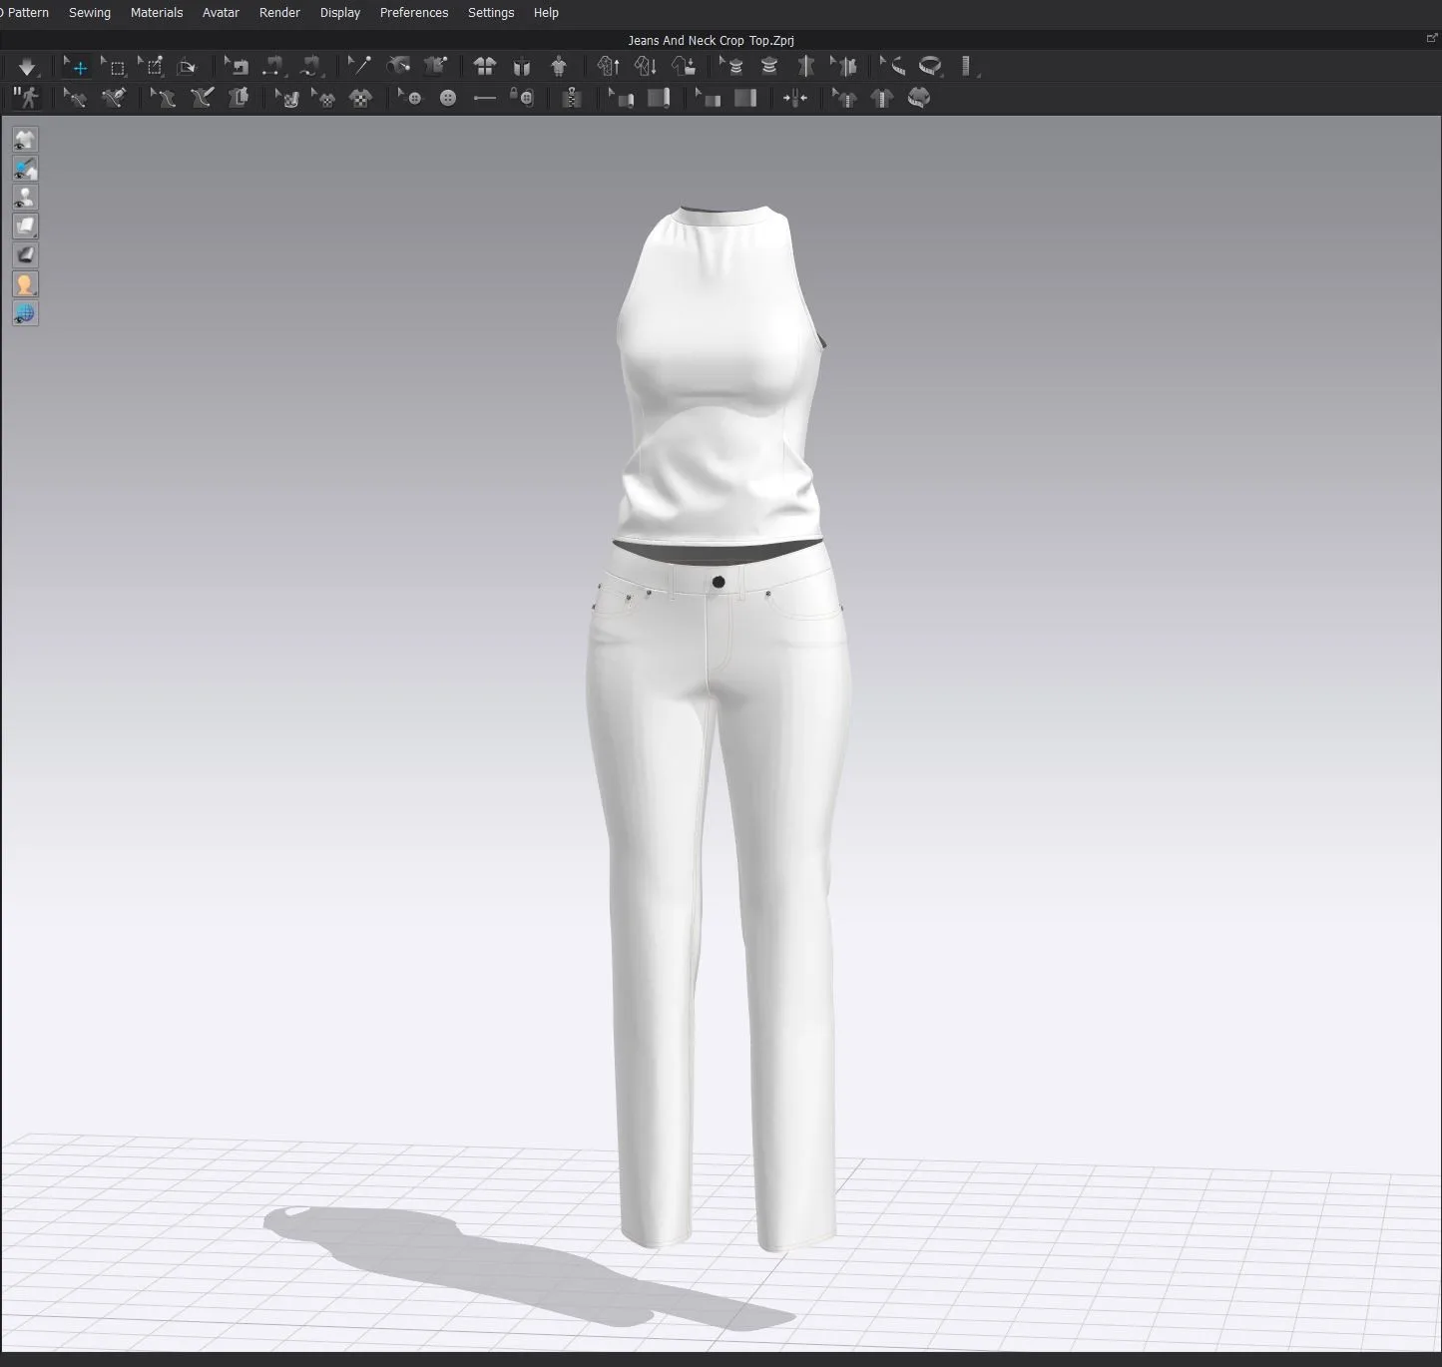Select the pattern half-symmetry edit tool
The image size is (1442, 1367).
(844, 67)
